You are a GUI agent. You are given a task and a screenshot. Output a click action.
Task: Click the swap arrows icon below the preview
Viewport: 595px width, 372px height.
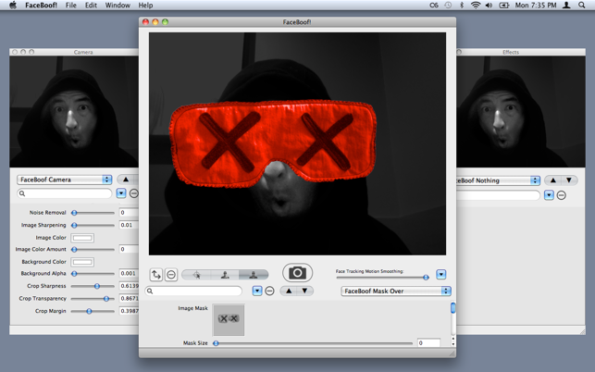pos(156,275)
